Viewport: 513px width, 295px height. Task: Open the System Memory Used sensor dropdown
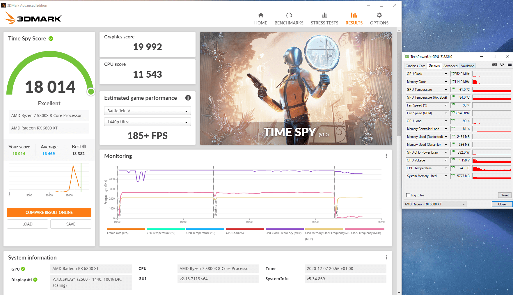coord(446,176)
